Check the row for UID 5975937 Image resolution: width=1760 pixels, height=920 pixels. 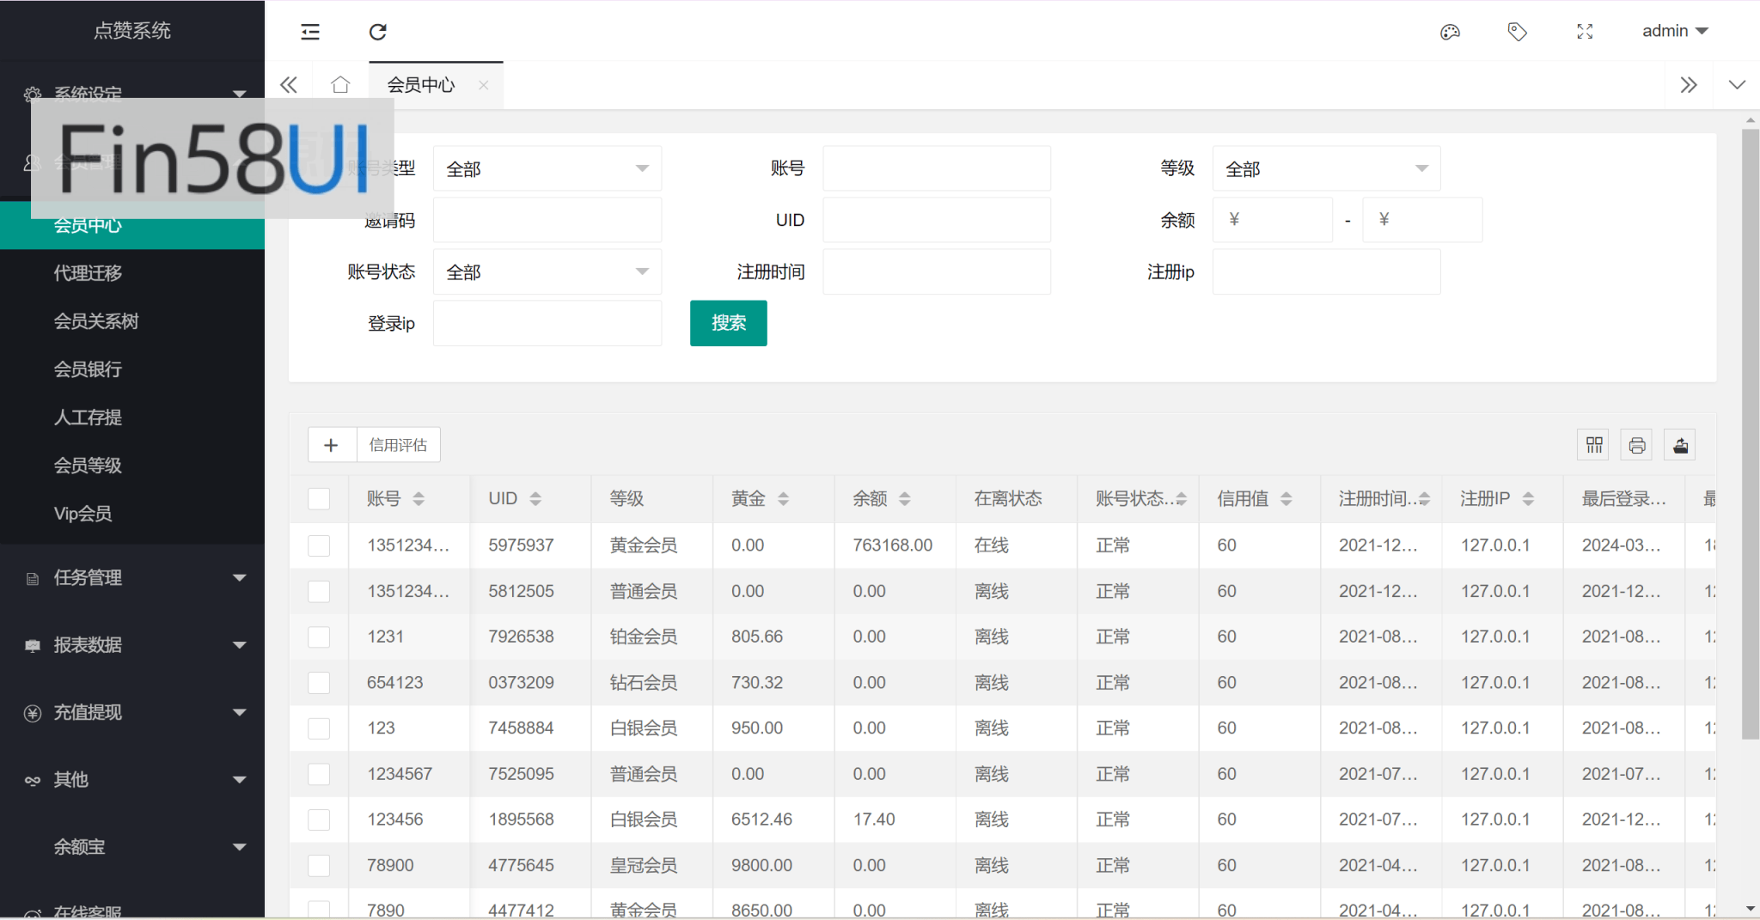tap(319, 545)
